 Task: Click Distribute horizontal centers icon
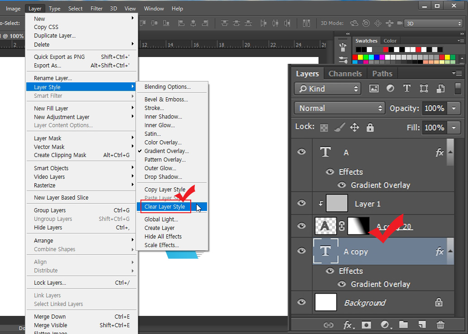coord(275,23)
